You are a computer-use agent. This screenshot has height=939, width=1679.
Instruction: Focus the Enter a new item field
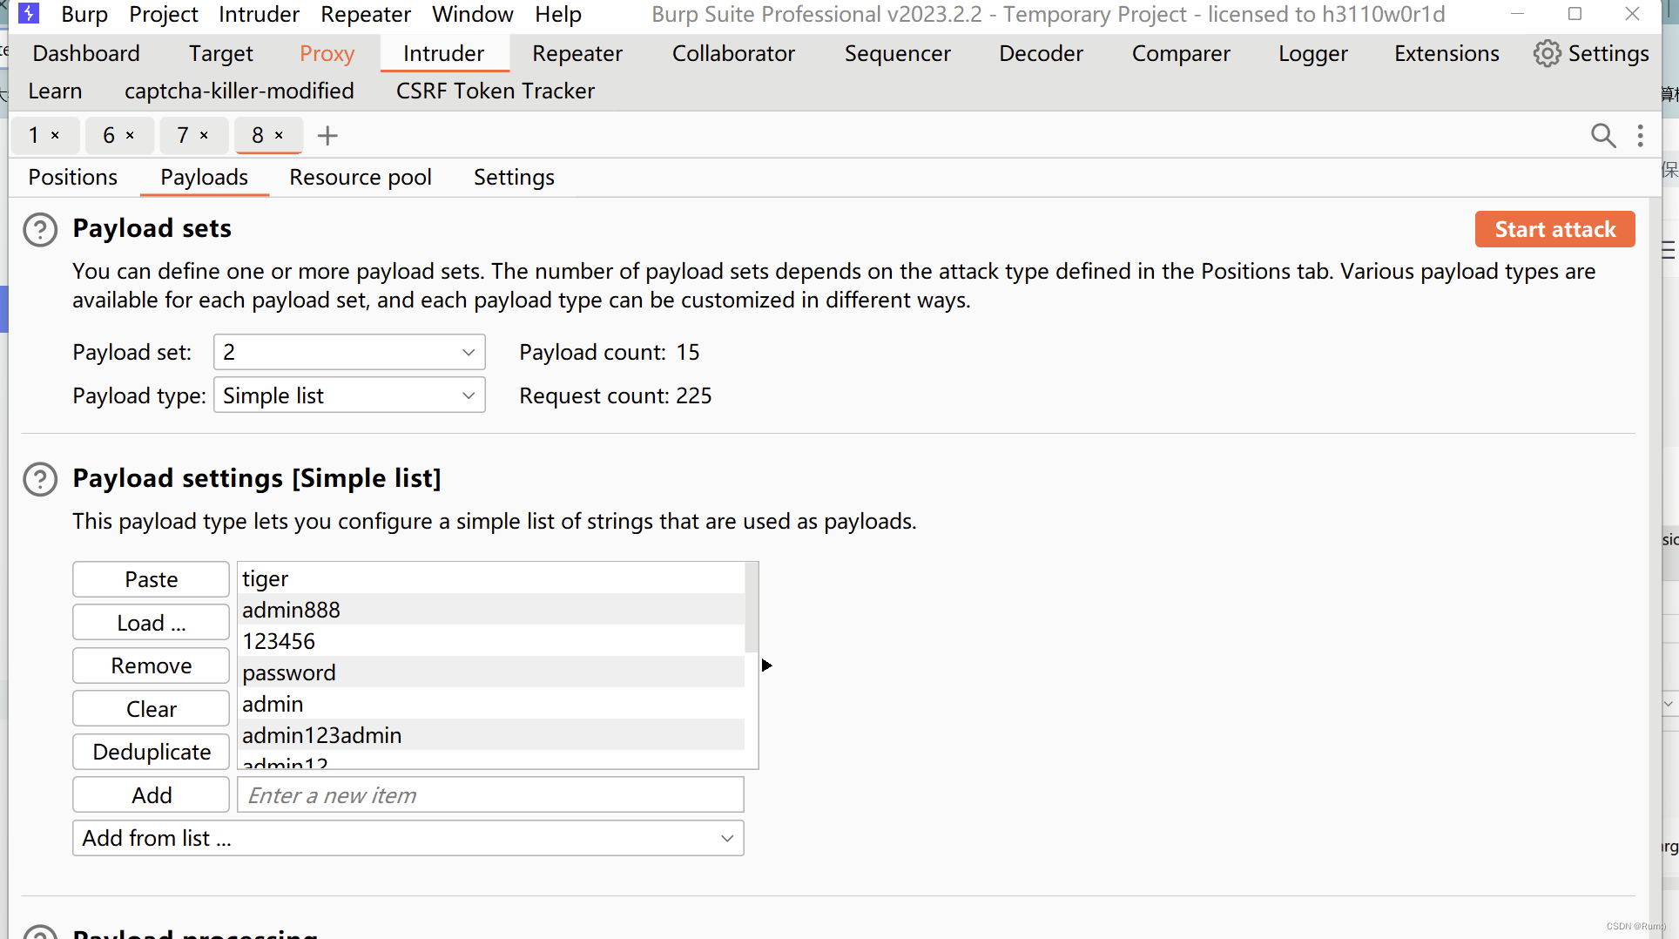[490, 795]
